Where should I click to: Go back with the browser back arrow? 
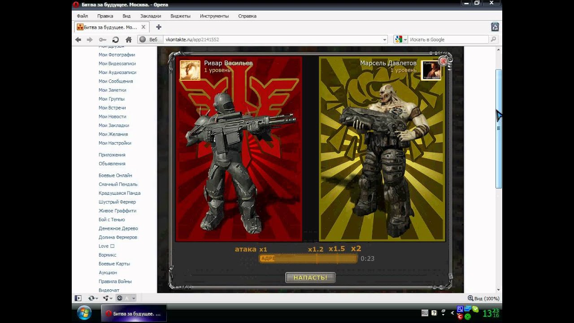pyautogui.click(x=78, y=39)
